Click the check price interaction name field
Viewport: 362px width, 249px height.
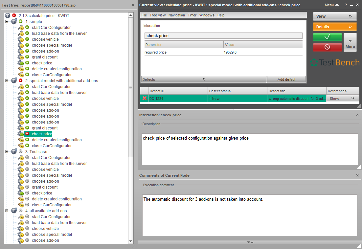[x=223, y=36]
